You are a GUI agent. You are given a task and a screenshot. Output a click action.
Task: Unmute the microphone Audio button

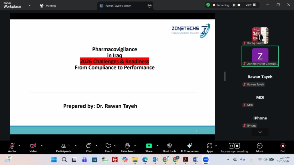tap(12, 148)
